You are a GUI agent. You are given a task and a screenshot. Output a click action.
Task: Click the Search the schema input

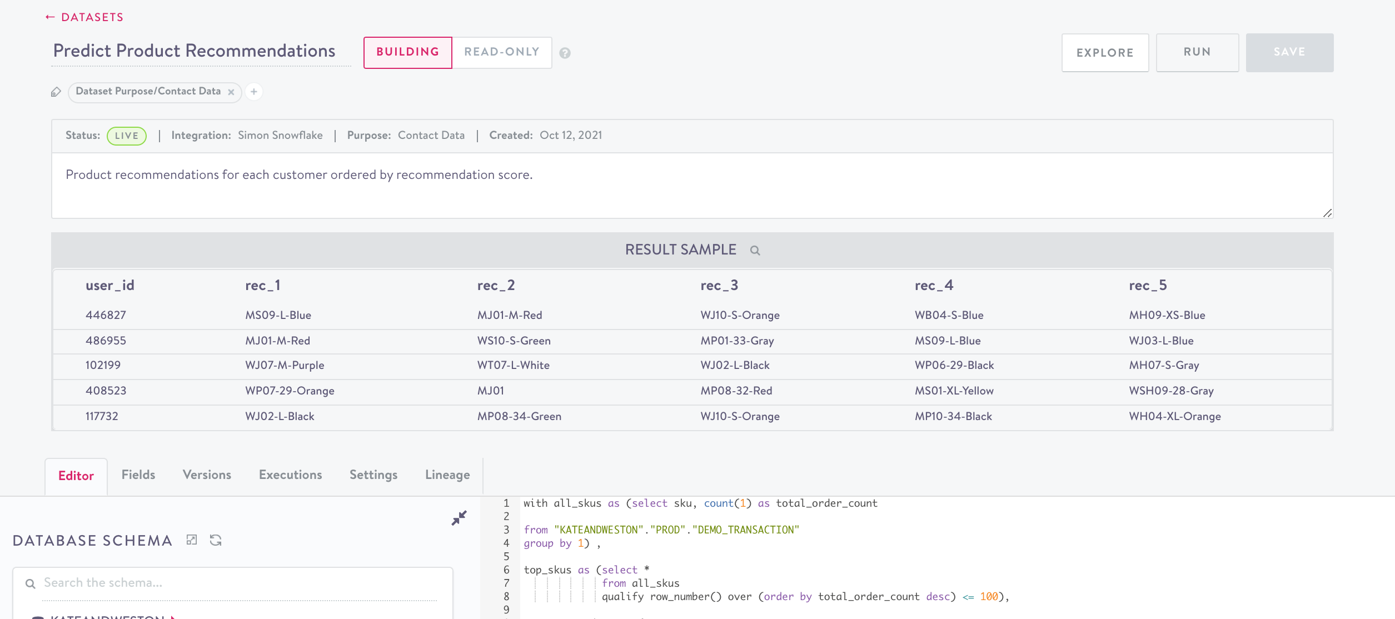(240, 583)
